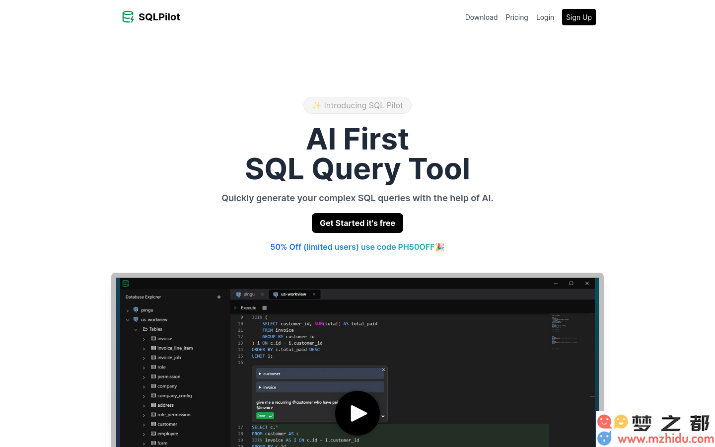Screen dimensions: 715x447
Task: Click the role table grid icon
Action: [153, 367]
